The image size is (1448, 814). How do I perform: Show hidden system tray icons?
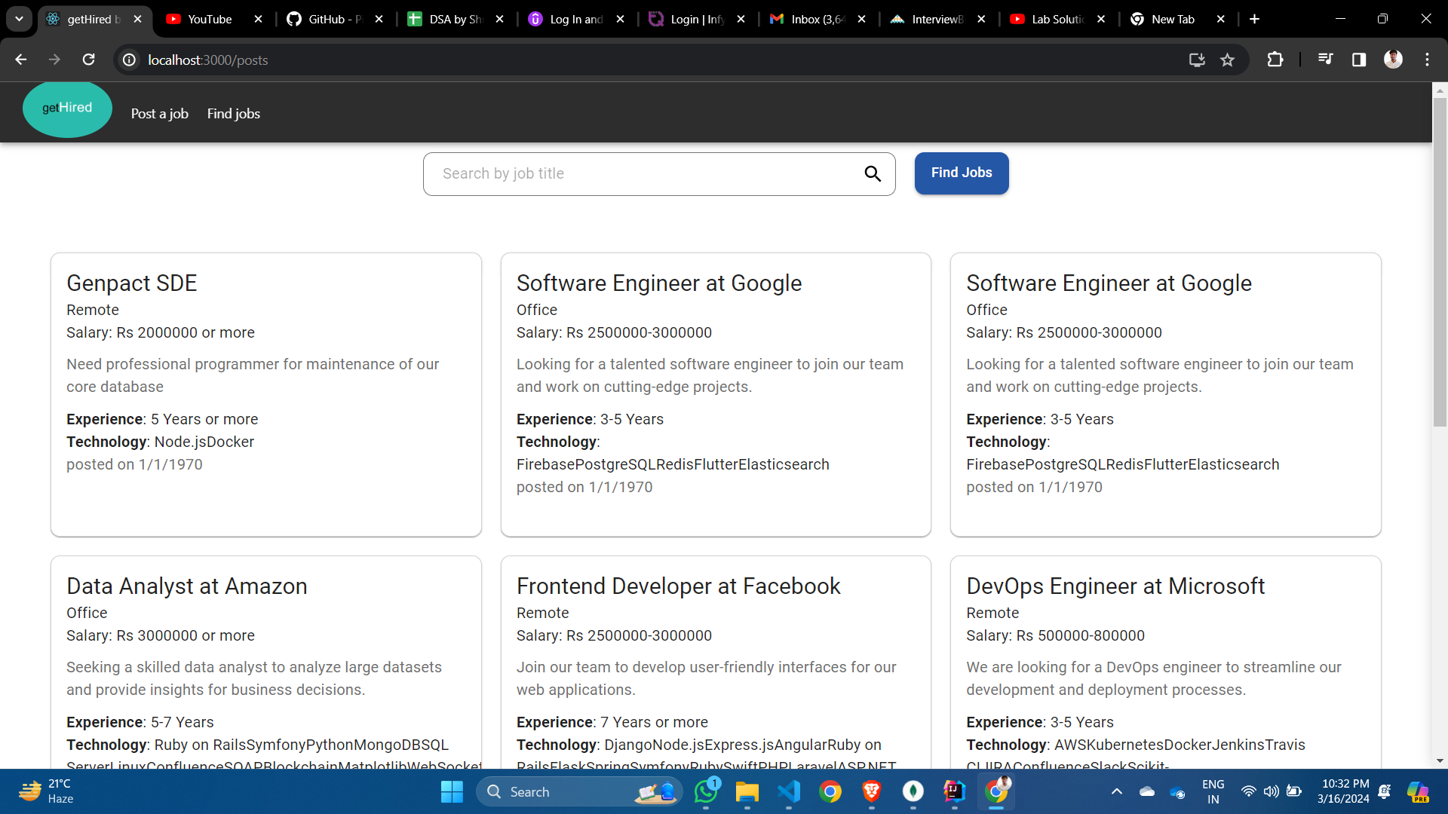point(1117,791)
